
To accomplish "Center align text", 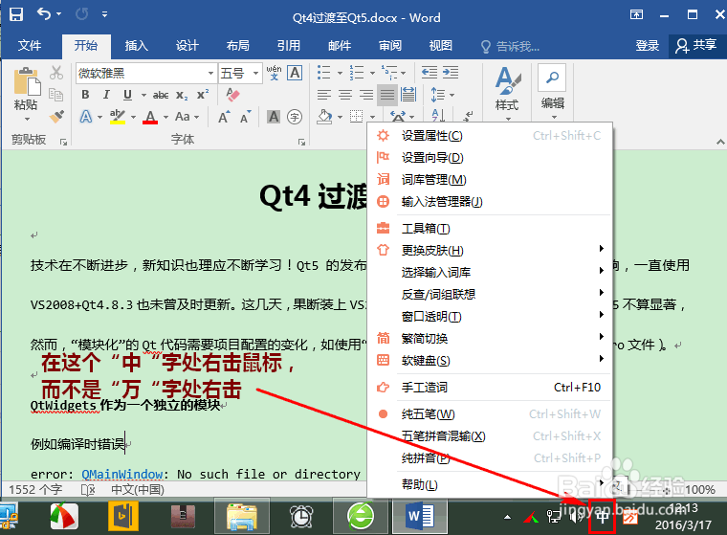I will coord(345,95).
